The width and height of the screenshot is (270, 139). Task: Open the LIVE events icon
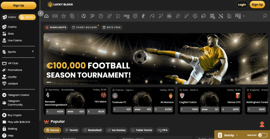[55, 16]
